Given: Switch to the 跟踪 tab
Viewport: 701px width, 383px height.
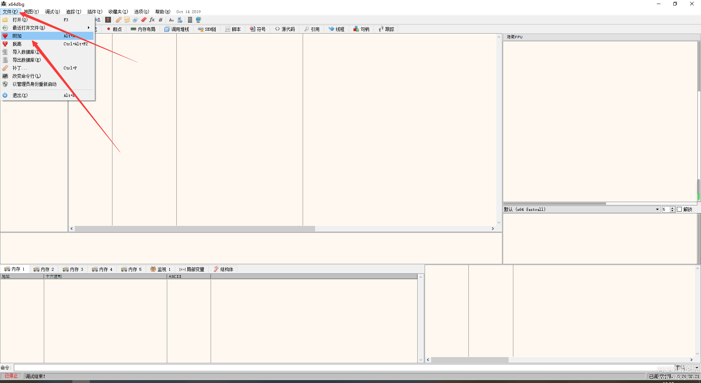Looking at the screenshot, I should coord(386,29).
